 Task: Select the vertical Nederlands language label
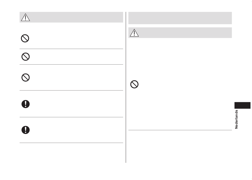pos(236,119)
